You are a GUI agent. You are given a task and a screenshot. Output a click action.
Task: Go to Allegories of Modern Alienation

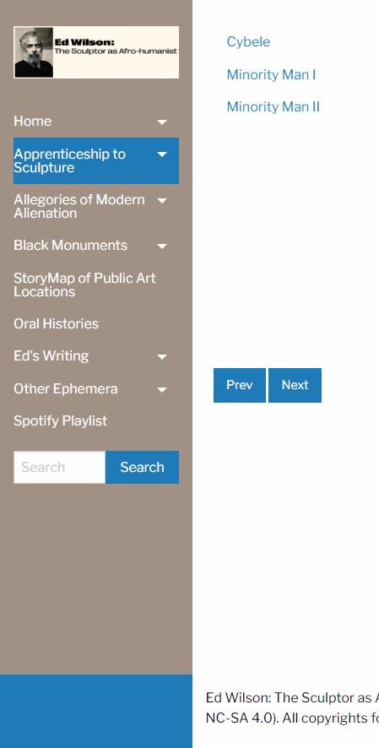click(x=79, y=206)
